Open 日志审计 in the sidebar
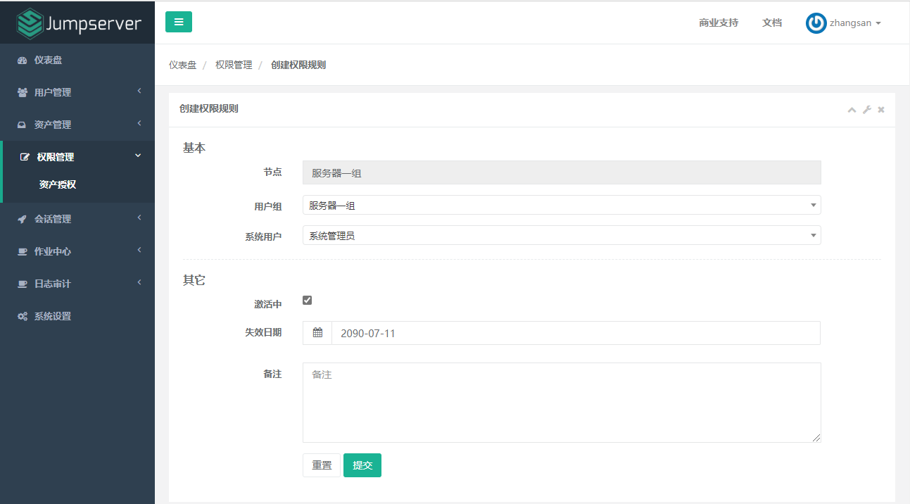The height and width of the screenshot is (504, 910). (x=46, y=283)
